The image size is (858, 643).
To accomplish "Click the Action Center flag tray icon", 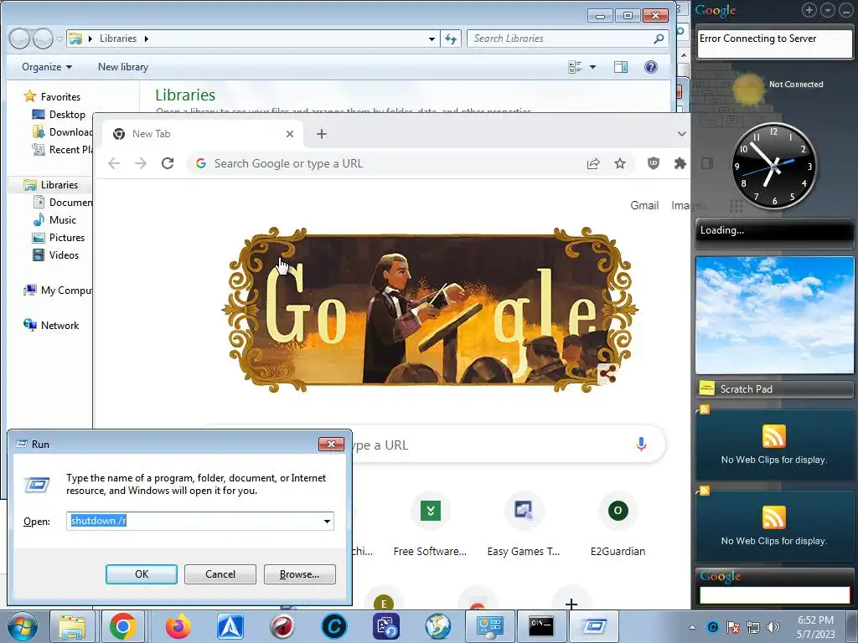I will click(x=732, y=627).
